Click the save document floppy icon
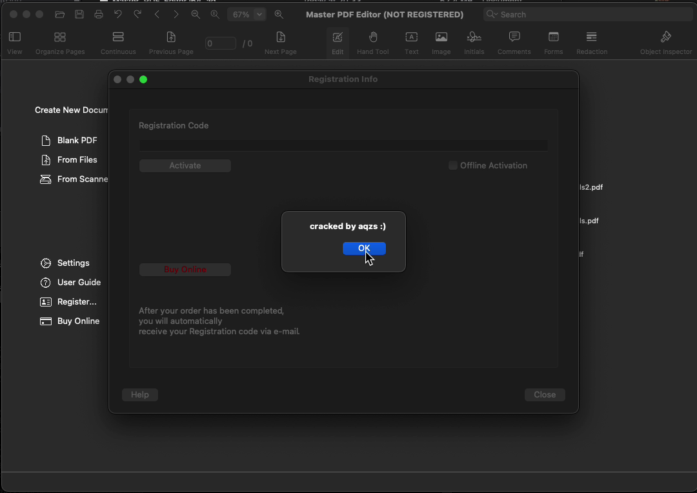 coord(79,14)
